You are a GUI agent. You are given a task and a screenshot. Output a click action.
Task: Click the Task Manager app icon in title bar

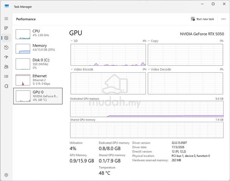(7, 6)
